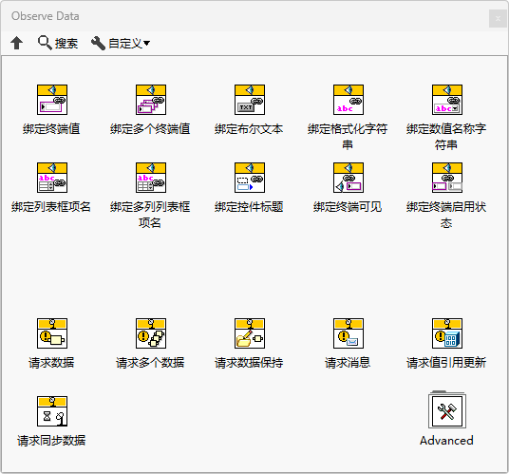Choose the 绑定终端启用状态 VI icon

[447, 178]
